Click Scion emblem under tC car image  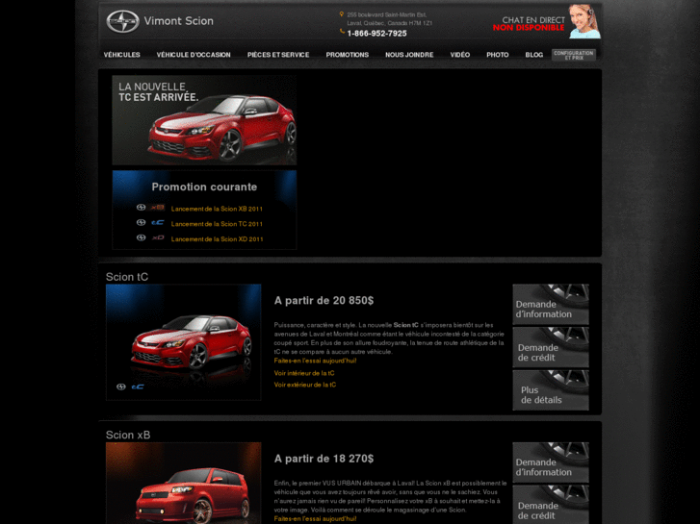pos(121,387)
